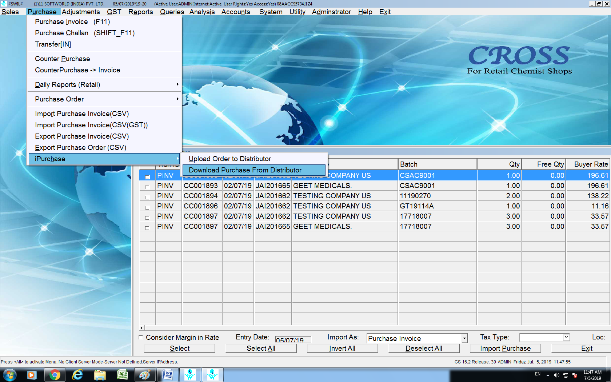Click the Free Qty column header

[x=543, y=164]
